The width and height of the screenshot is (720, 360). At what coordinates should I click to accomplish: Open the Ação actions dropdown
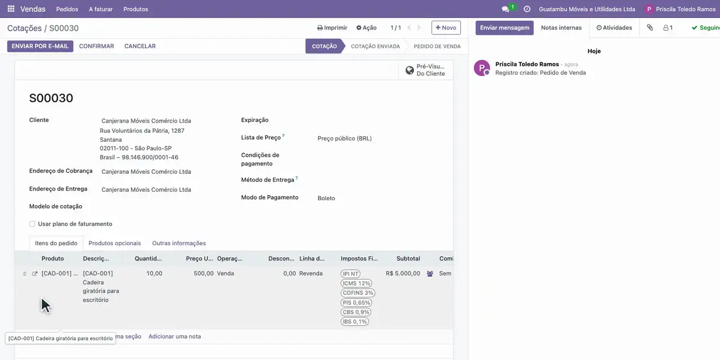(366, 28)
